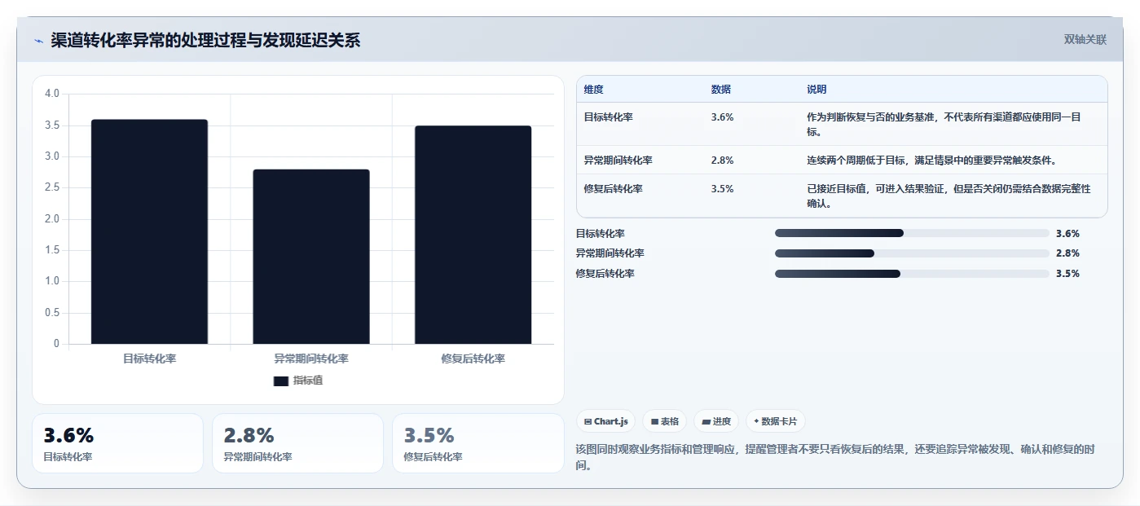
Task: Open the 3.6% 目标转化率 data card
Action: 117,443
